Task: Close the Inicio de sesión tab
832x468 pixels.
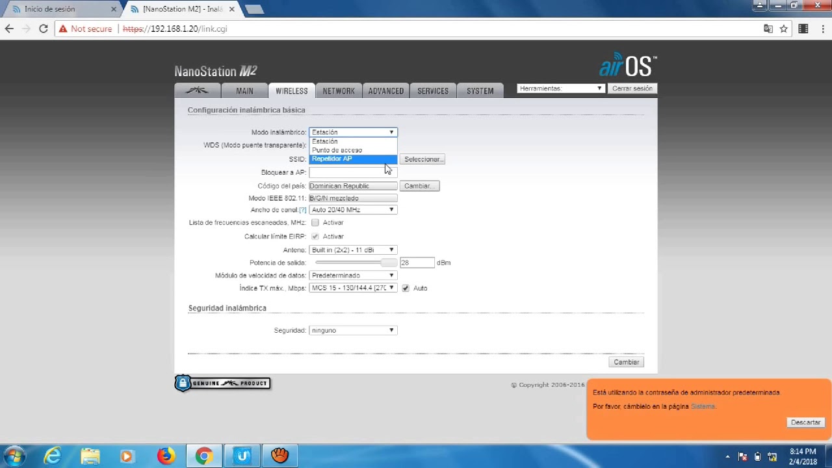Action: click(x=114, y=9)
